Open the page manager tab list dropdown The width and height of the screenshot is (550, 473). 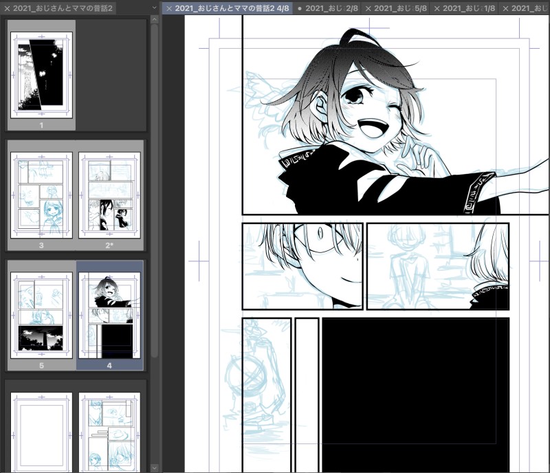155,8
